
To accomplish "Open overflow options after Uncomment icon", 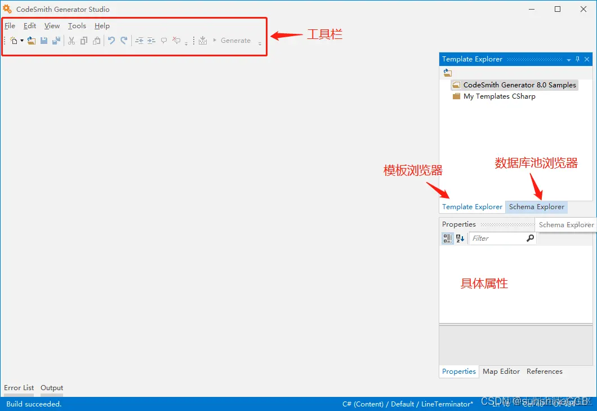I will pos(186,43).
